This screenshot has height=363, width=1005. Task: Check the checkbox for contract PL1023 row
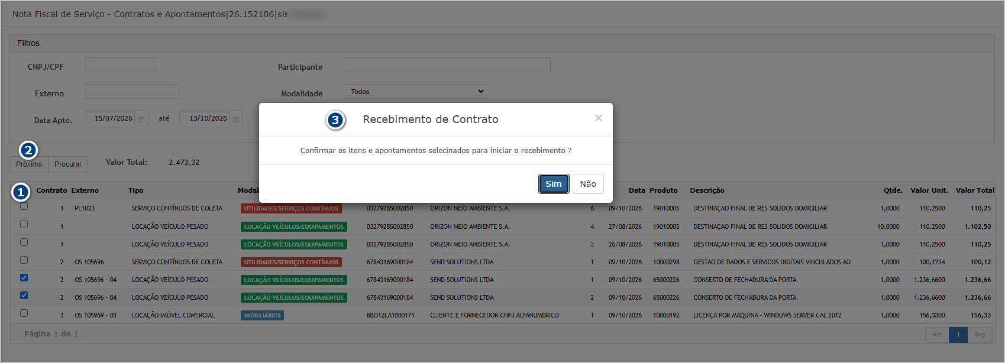[x=24, y=206]
